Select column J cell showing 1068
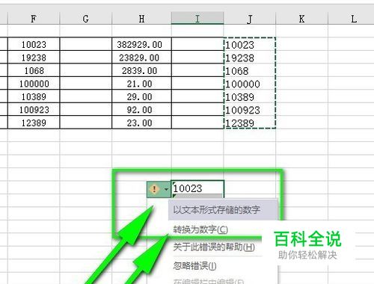Image resolution: width=374 pixels, height=284 pixels. point(250,70)
